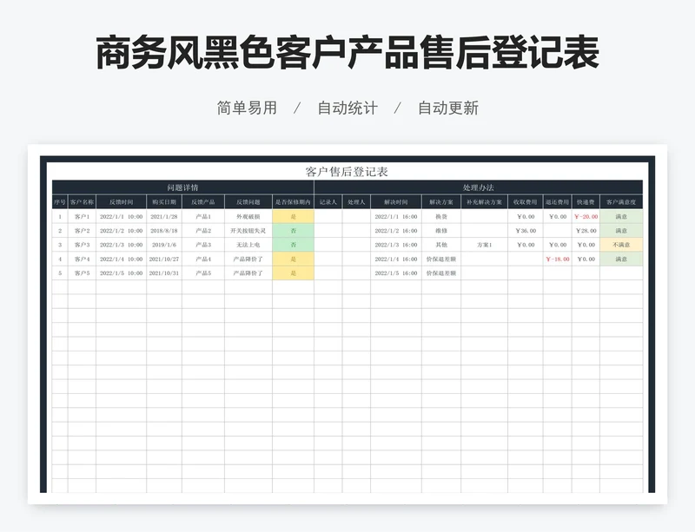Select the 问题详情 group header
This screenshot has width=695, height=532.
pos(183,187)
